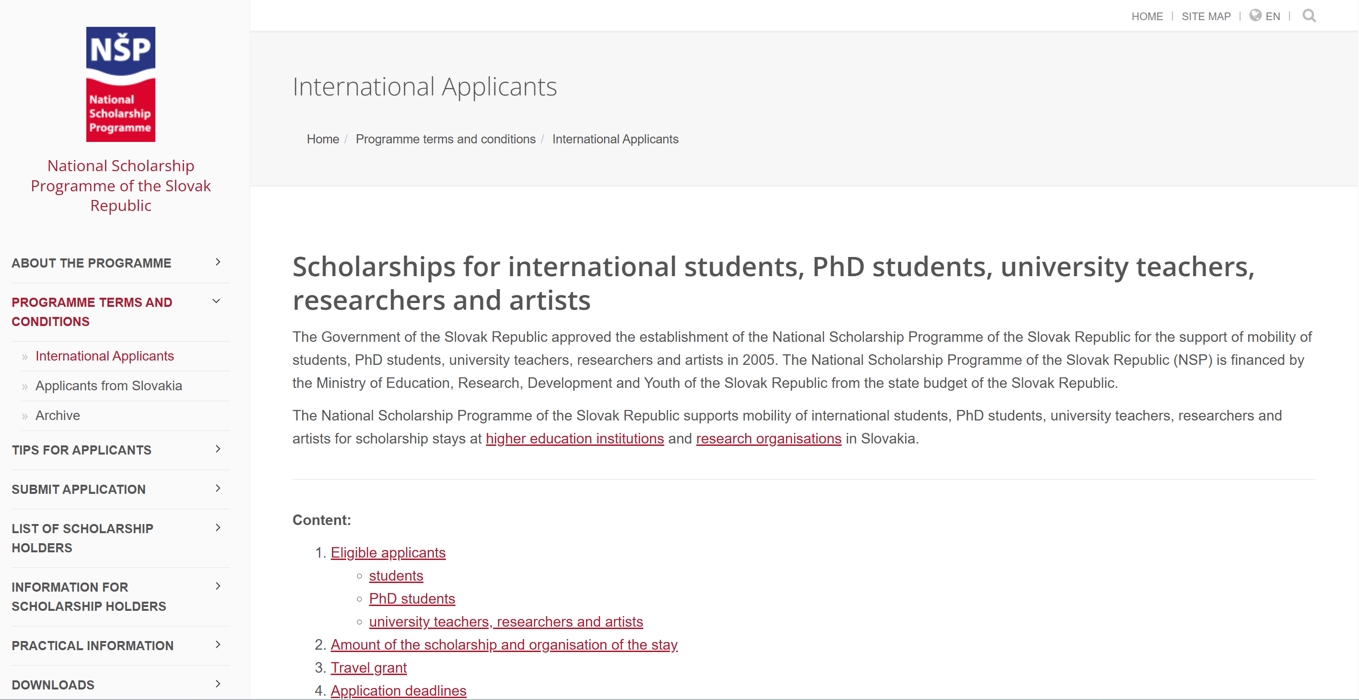Open SITE MAP in the top navigation
The width and height of the screenshot is (1359, 700).
[1206, 16]
